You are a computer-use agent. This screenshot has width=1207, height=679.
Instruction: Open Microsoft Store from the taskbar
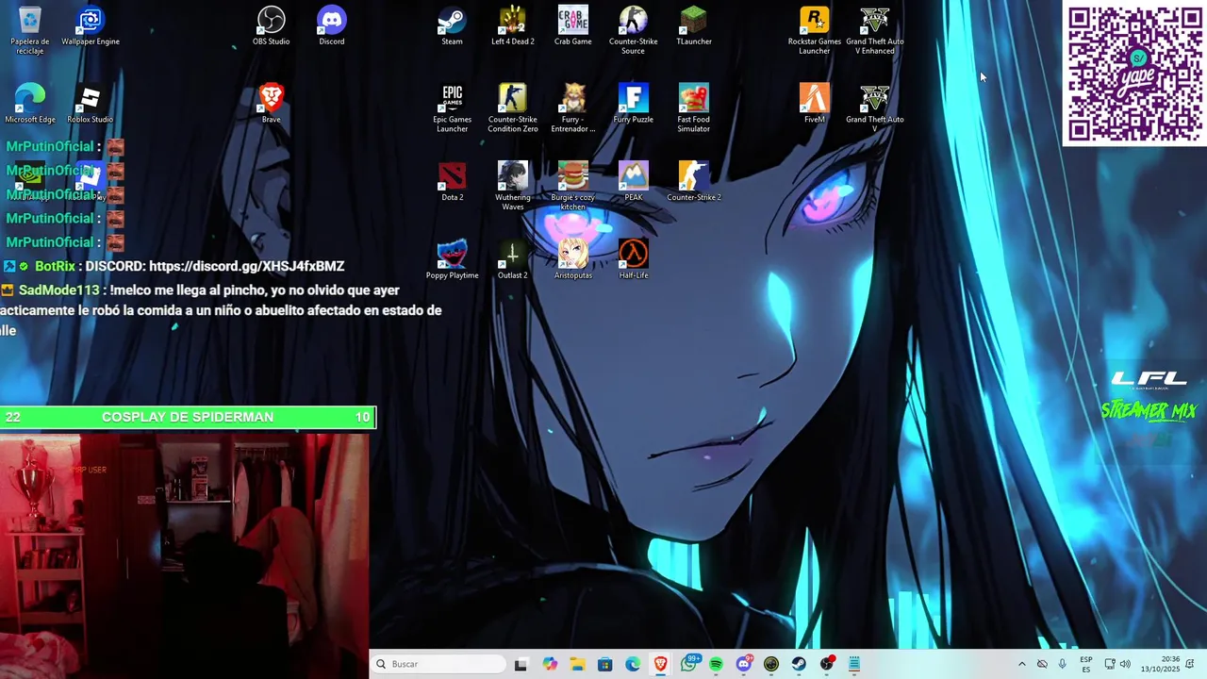coord(605,664)
